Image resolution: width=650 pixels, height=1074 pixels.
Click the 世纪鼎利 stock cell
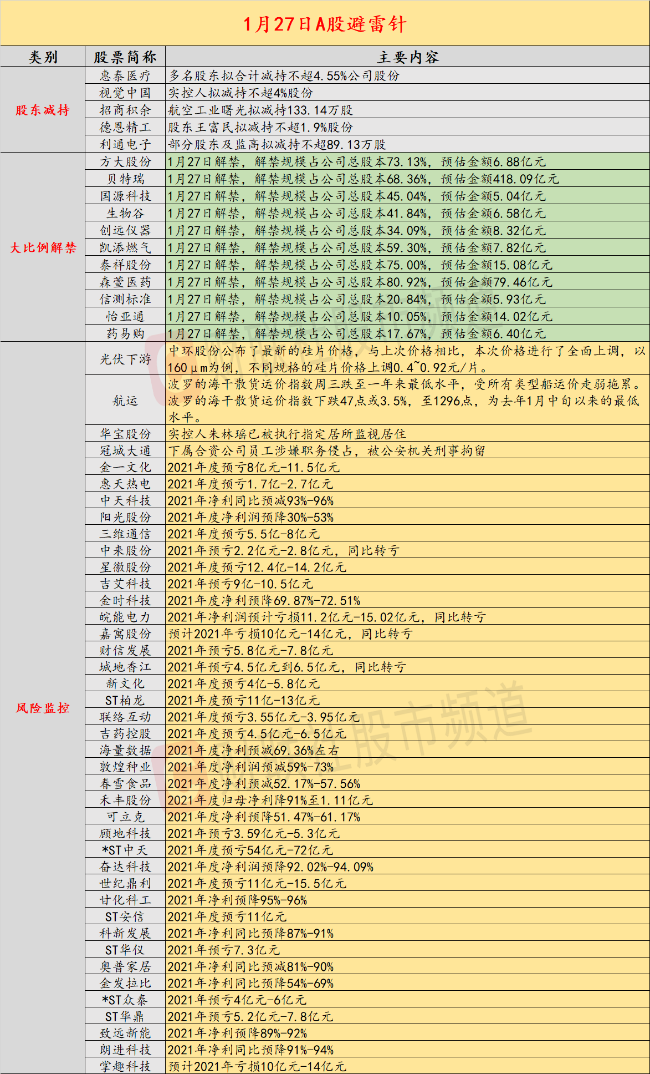click(x=125, y=883)
